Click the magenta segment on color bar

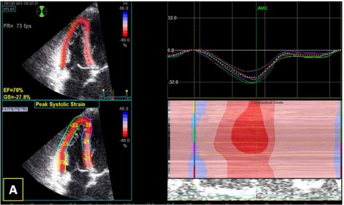coord(194,149)
